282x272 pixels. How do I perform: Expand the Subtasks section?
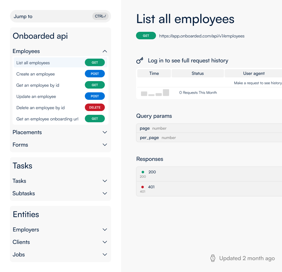(x=105, y=193)
